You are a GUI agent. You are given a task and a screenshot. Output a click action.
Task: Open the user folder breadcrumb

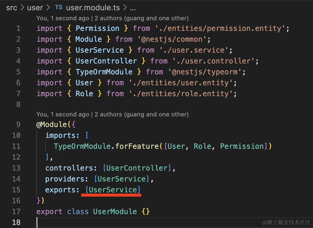point(35,8)
